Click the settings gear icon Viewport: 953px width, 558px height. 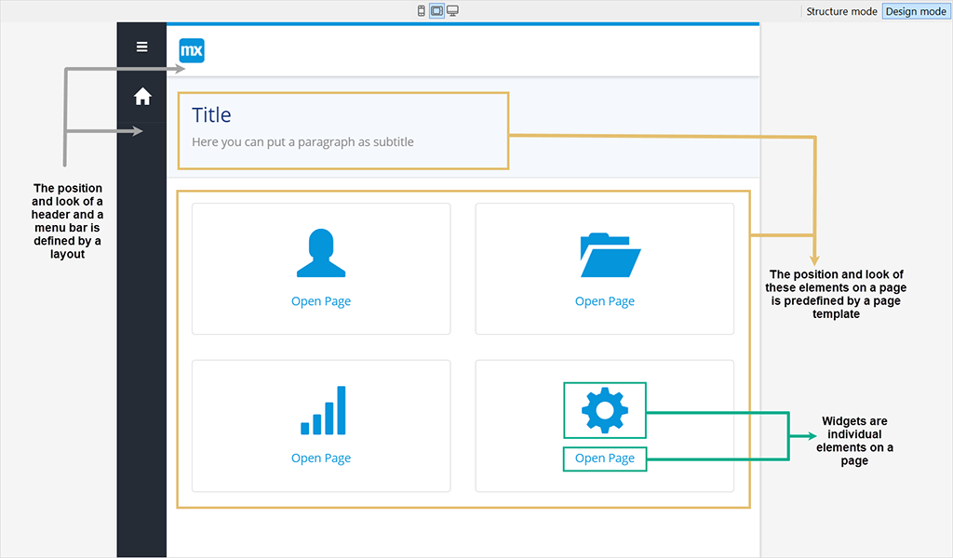605,410
